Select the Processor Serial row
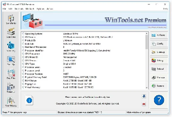 point(84,67)
